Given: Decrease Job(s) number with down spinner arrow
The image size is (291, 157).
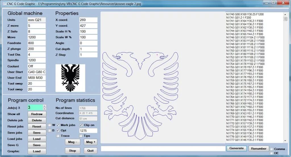Looking at the screenshot, I should click(x=44, y=109).
